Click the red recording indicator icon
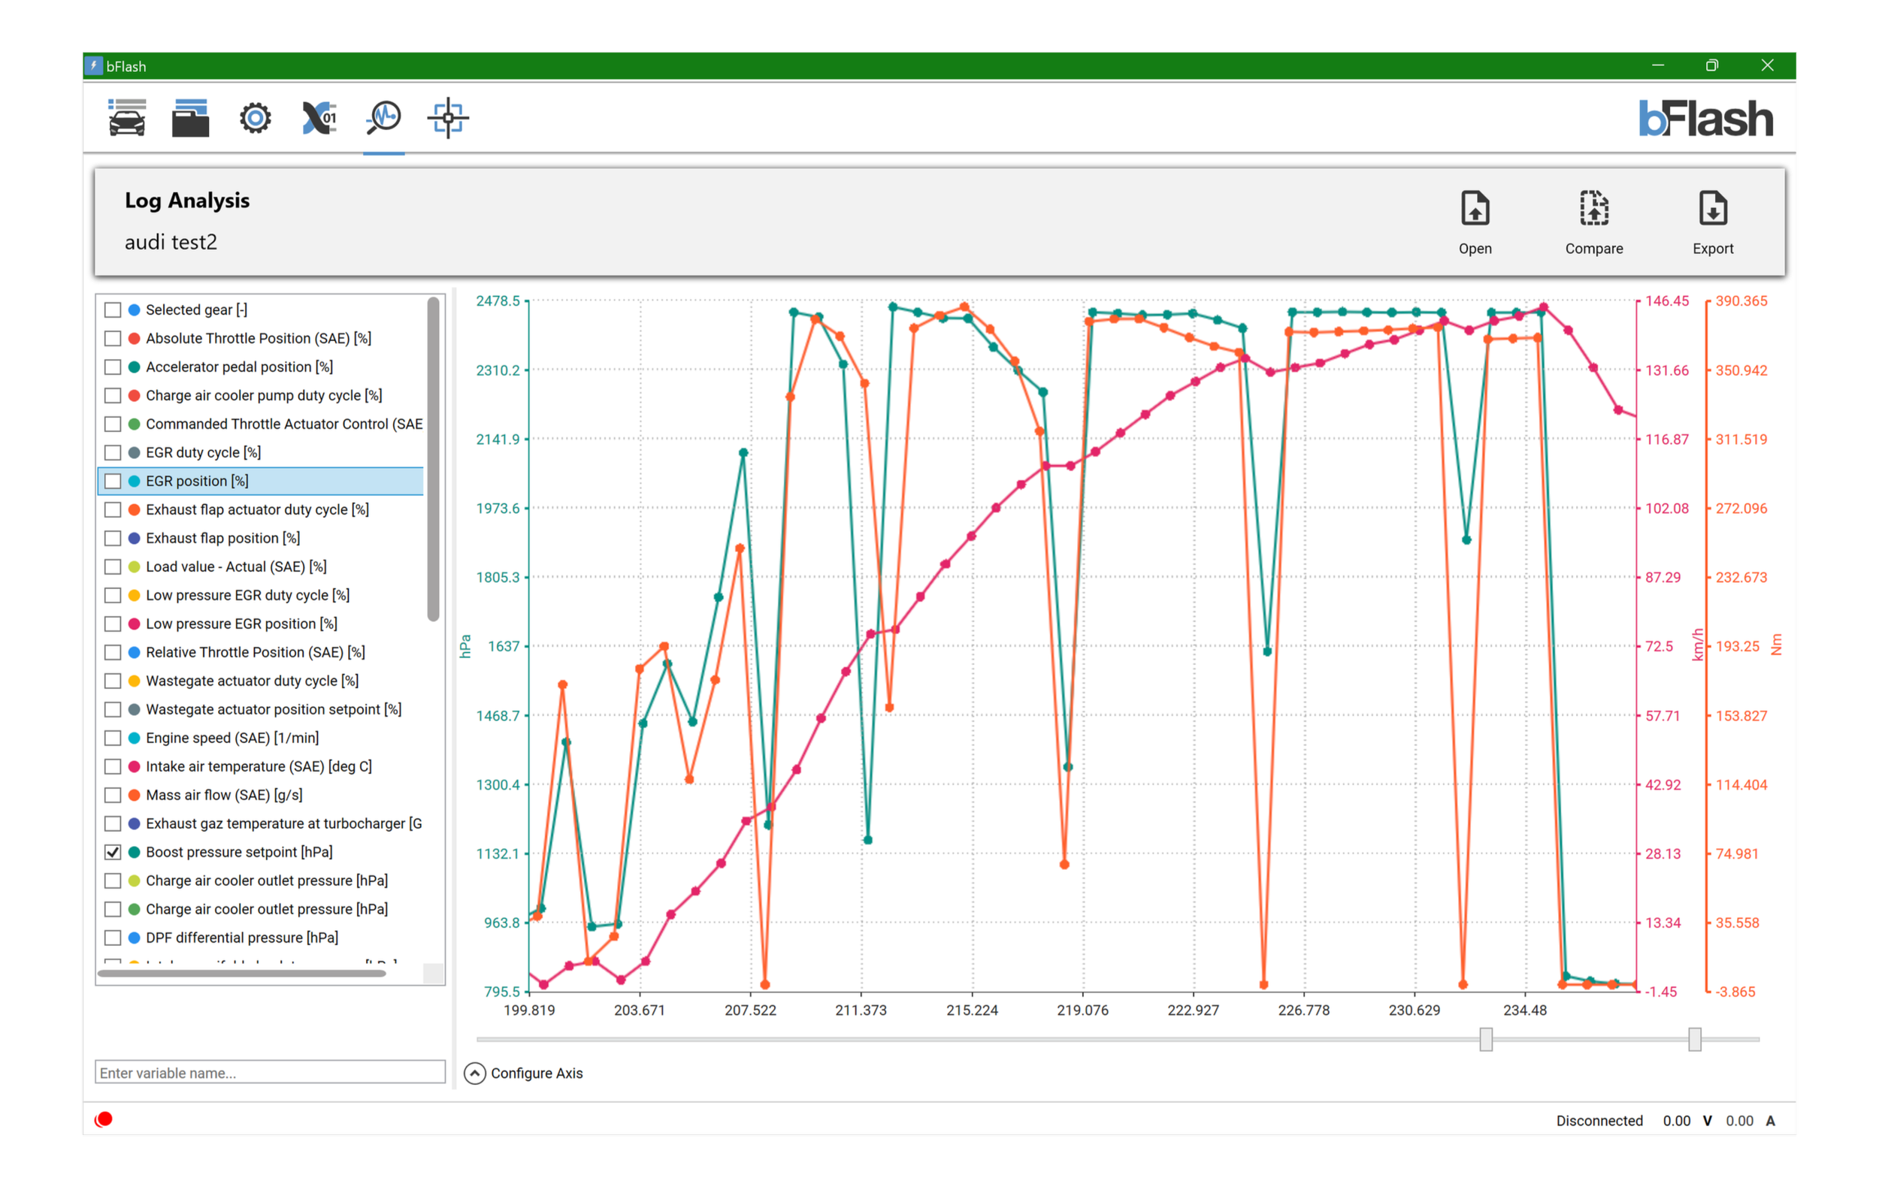The image size is (1879, 1187). (x=104, y=1119)
